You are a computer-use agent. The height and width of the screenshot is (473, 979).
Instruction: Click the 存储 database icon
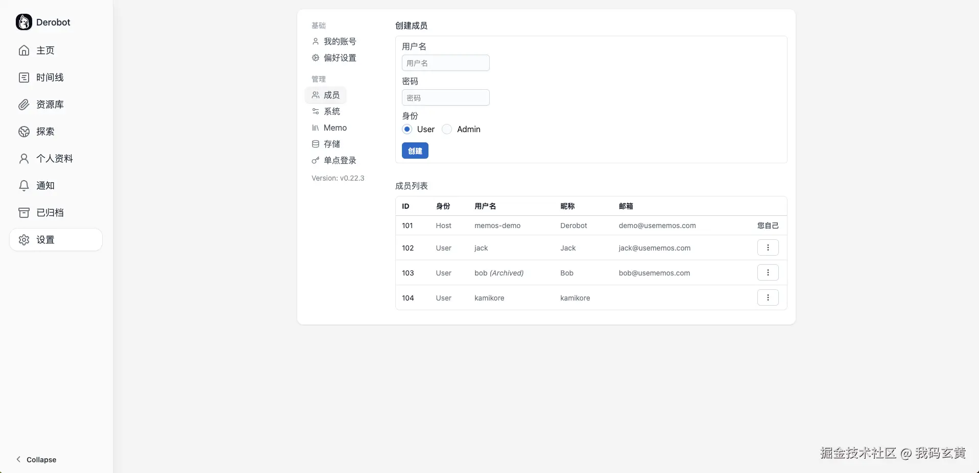316,144
